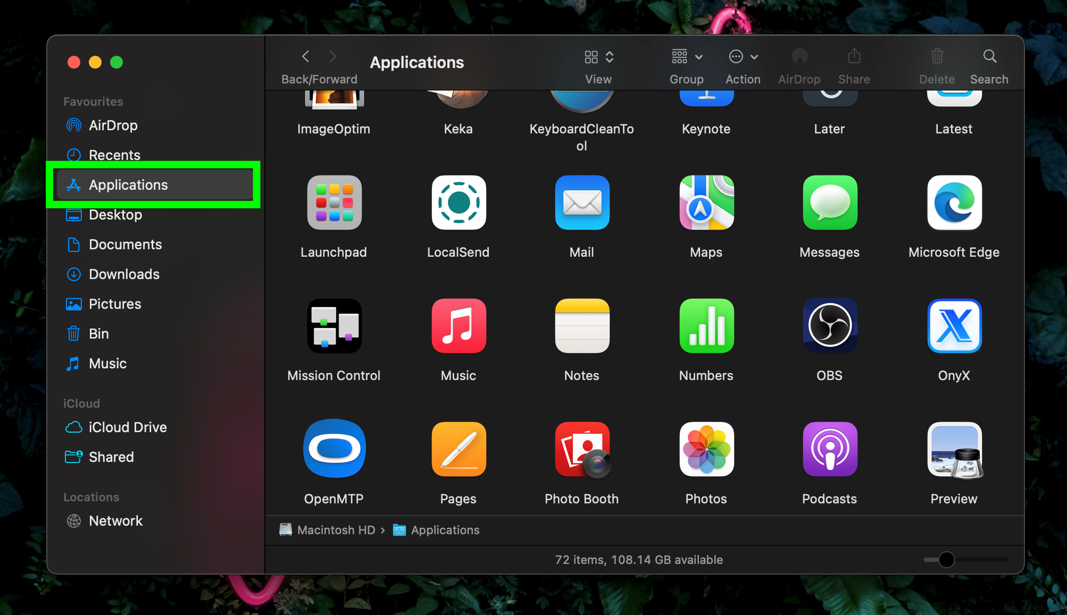Click the Messages app icon
The image size is (1067, 615).
click(x=830, y=203)
